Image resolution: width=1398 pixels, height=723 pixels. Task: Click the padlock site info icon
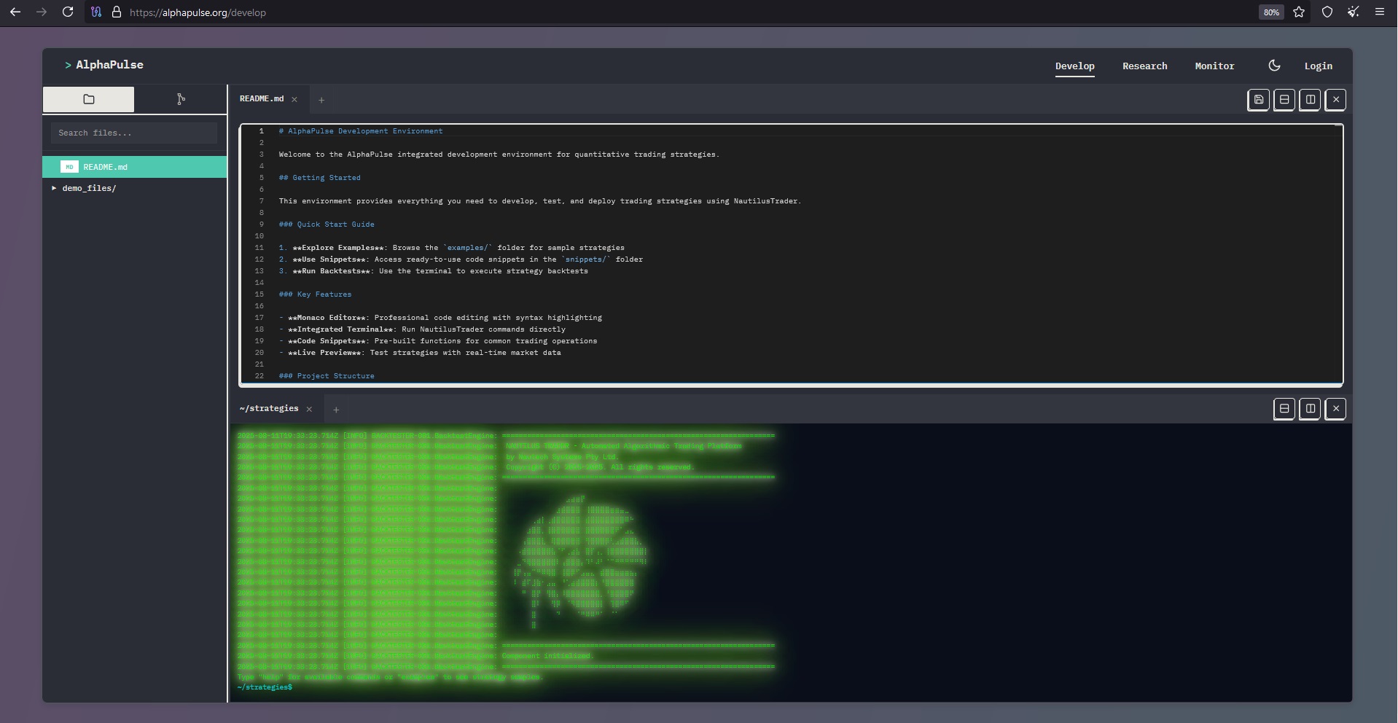[116, 12]
